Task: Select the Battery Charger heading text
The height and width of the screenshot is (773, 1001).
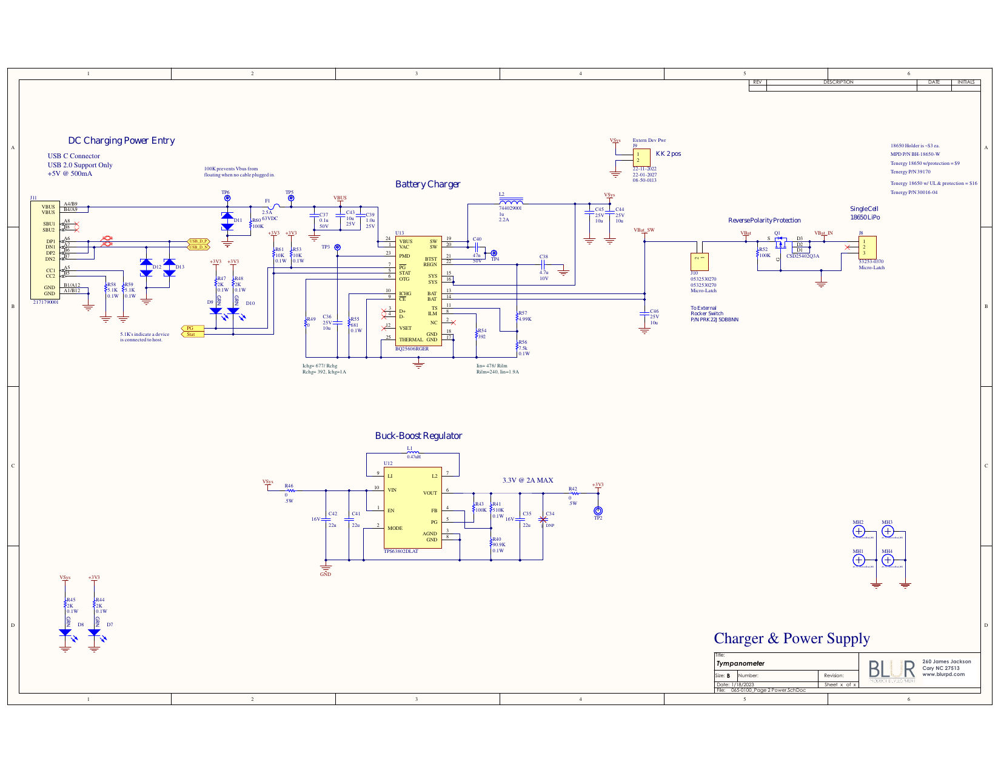Action: point(427,184)
